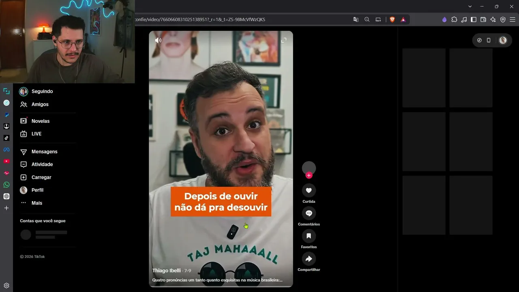Open the Brave VPN shield icon

(503, 19)
